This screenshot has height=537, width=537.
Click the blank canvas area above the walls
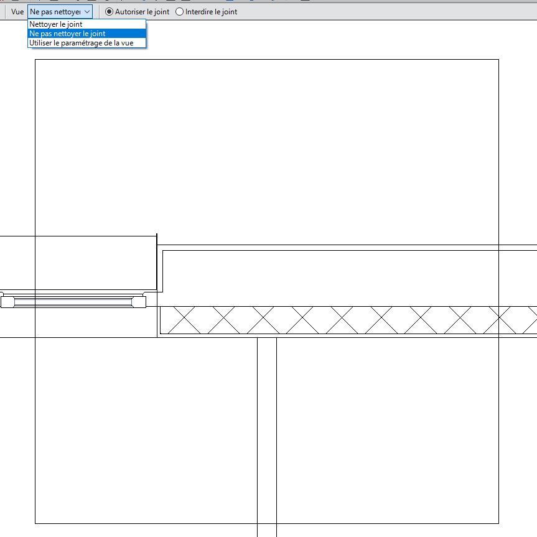[266, 149]
